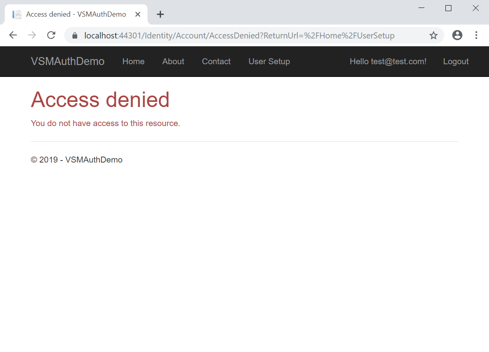View site information via the lock icon

(75, 36)
